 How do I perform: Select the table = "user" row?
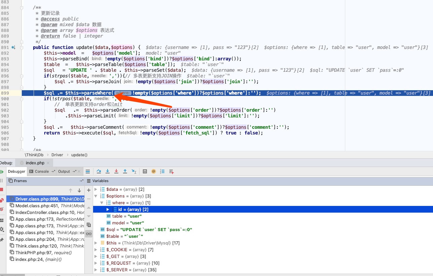coord(263,216)
